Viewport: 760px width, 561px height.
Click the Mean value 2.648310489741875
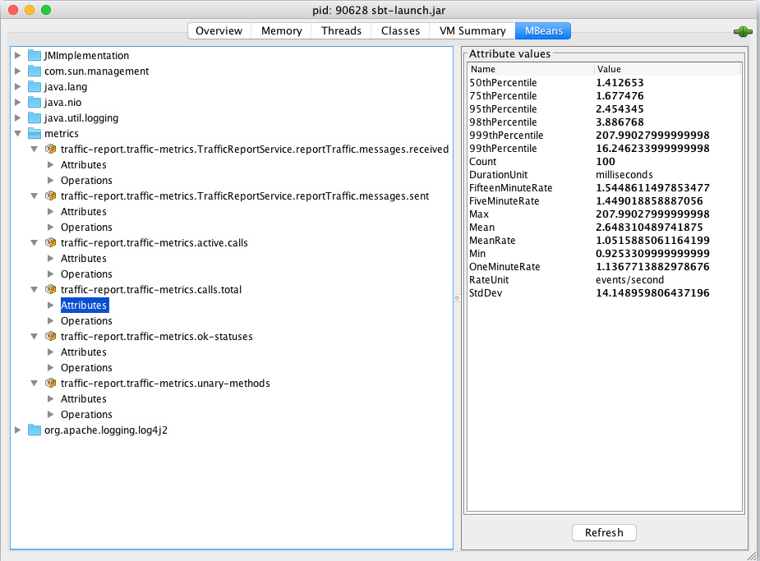[649, 228]
